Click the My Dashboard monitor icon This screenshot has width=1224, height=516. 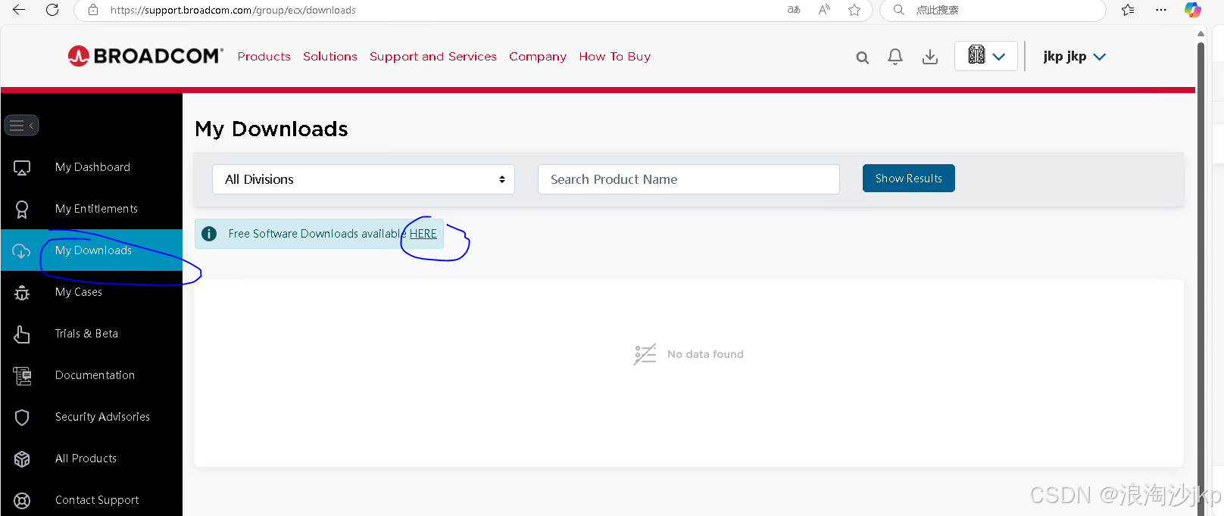[x=22, y=168]
